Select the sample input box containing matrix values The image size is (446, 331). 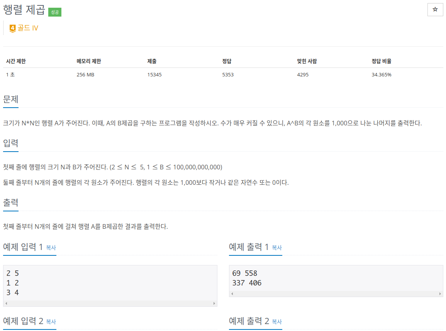pyautogui.click(x=110, y=282)
